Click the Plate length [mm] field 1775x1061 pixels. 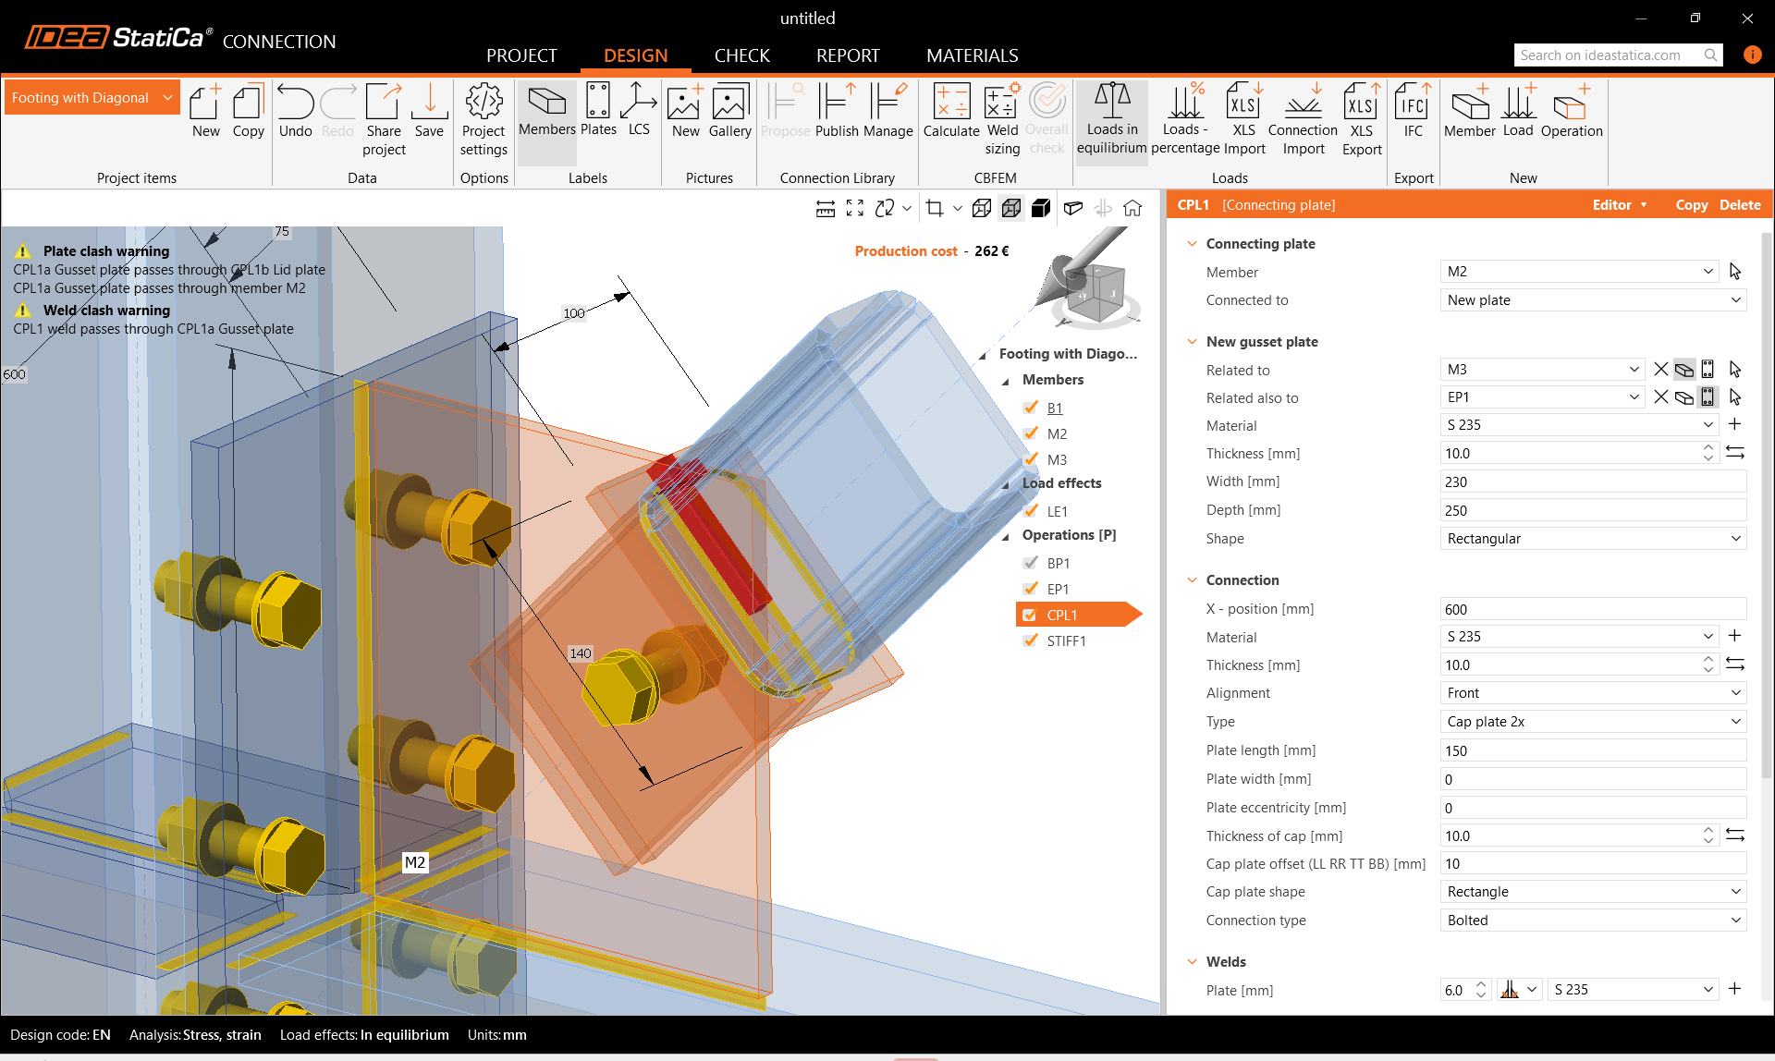pos(1593,750)
